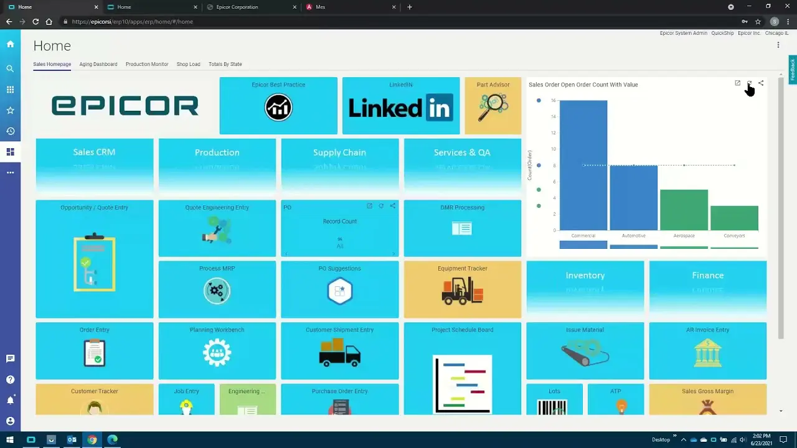Open Outlook from the Windows taskbar
Screen dimensions: 797x448
[x=72, y=440]
